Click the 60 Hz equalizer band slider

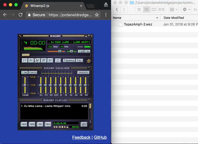41,85
